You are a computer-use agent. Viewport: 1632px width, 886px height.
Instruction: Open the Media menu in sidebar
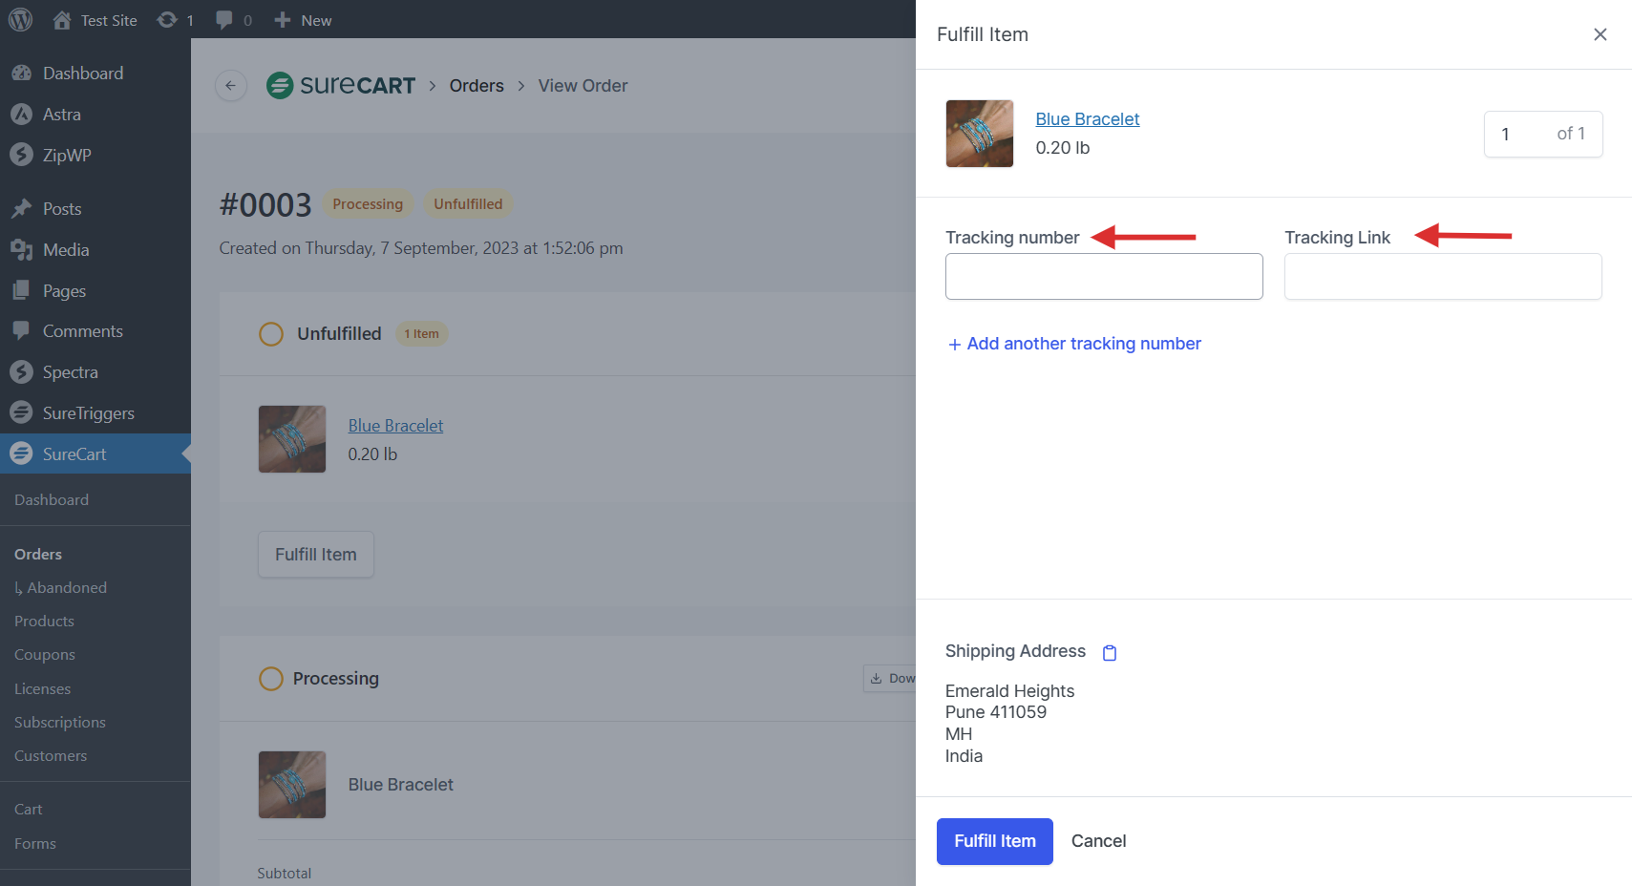pos(65,250)
